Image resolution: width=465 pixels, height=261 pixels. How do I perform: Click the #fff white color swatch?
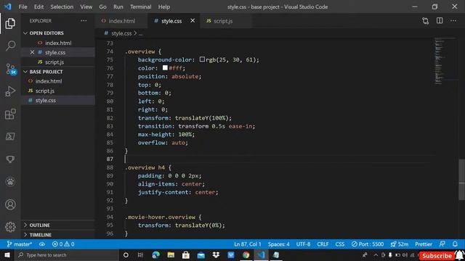(x=165, y=67)
